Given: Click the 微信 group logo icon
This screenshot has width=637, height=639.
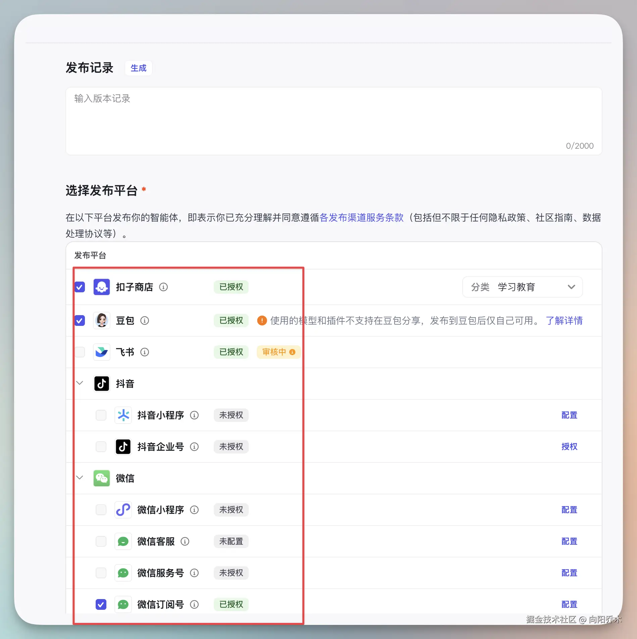Looking at the screenshot, I should tap(101, 478).
